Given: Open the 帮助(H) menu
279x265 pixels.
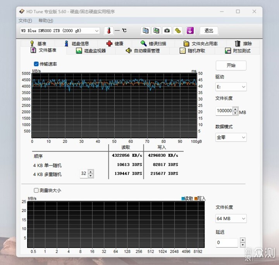Looking at the screenshot, I should coord(46,21).
